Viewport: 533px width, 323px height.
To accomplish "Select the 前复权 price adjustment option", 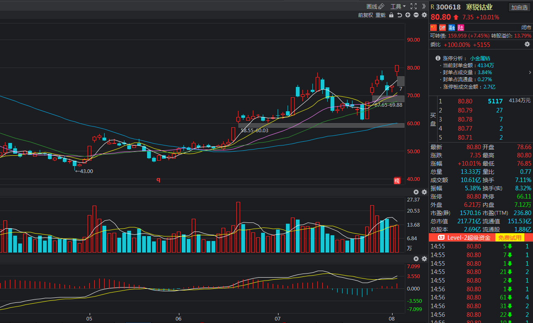I will pos(365,15).
